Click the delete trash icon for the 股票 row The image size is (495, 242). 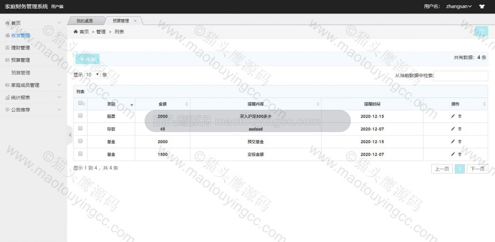pyautogui.click(x=460, y=116)
